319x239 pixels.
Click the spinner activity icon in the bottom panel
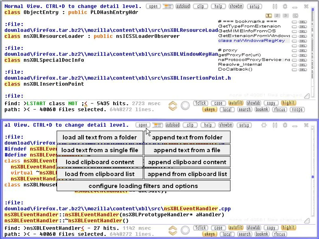(x=264, y=125)
